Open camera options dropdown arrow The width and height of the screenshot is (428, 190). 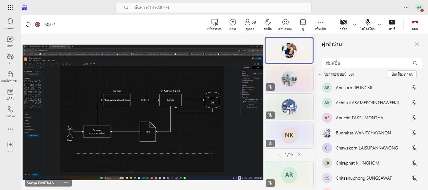pyautogui.click(x=355, y=24)
